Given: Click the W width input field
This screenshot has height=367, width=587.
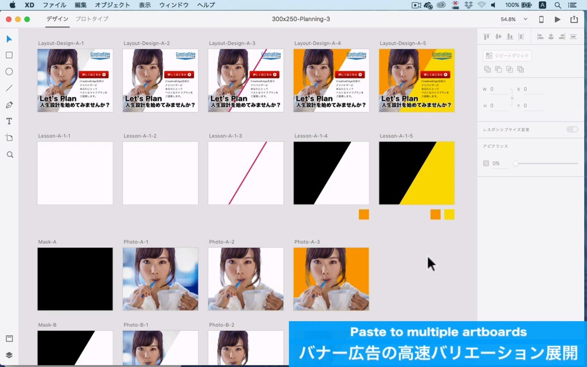Looking at the screenshot, I should point(500,89).
